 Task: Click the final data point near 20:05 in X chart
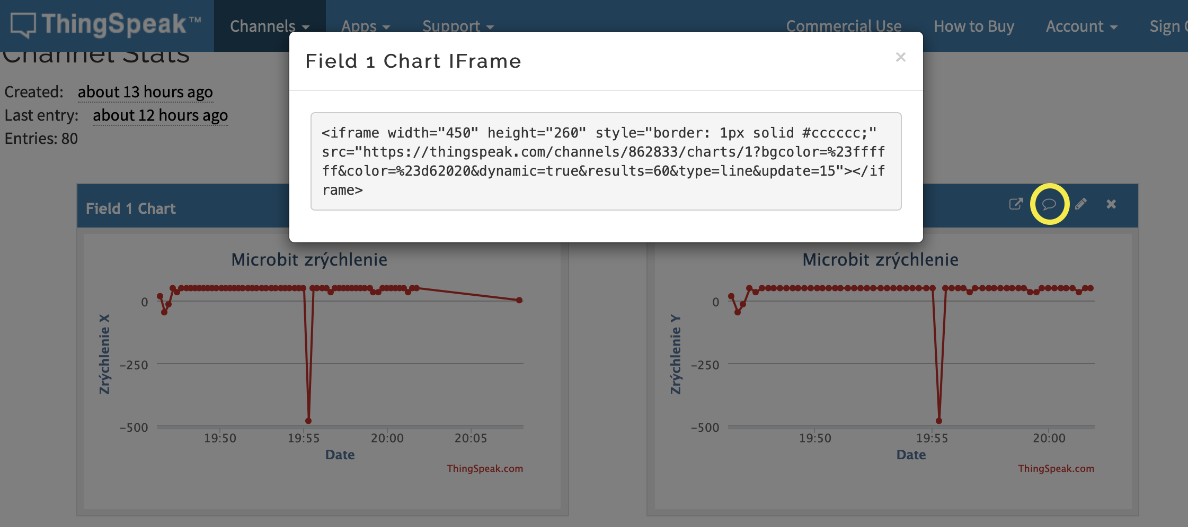519,300
